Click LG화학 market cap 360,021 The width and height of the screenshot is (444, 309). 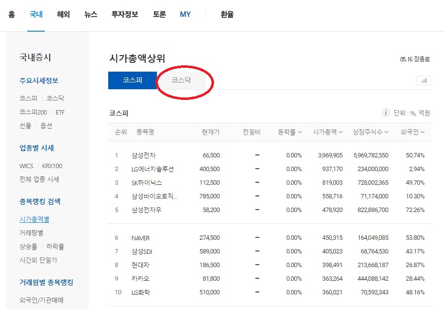(x=332, y=292)
